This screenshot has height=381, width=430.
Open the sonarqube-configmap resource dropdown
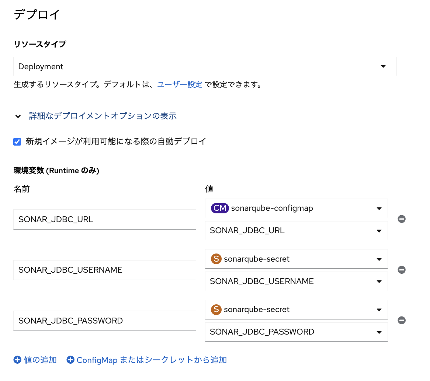click(296, 208)
